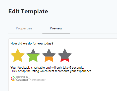Click the word 'experience' in the instructions

point(84,71)
